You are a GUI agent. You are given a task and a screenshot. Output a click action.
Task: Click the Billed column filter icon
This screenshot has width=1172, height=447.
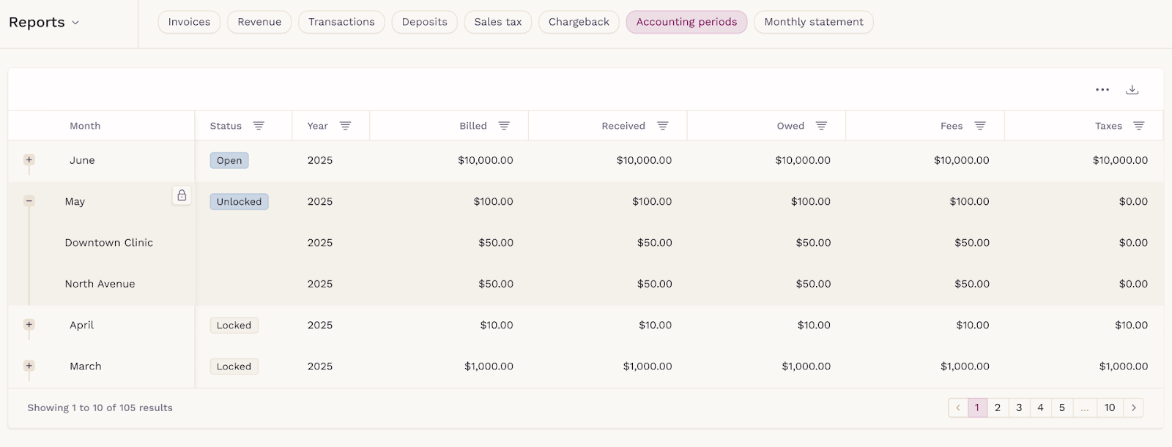pos(504,126)
